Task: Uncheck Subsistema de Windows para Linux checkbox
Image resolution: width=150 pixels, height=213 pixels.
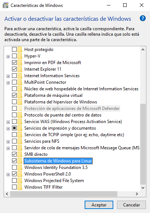Action: click(x=15, y=161)
